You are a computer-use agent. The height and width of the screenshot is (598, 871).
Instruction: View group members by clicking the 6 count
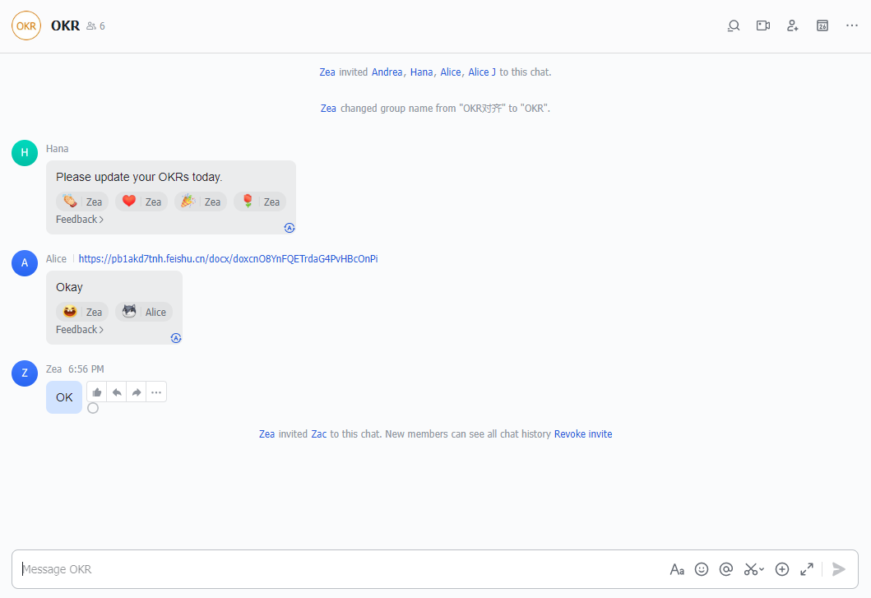[95, 25]
